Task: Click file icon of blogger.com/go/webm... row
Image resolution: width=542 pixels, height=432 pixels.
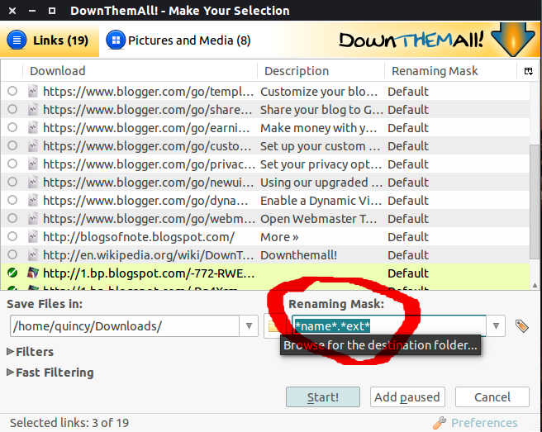Action: [x=33, y=218]
